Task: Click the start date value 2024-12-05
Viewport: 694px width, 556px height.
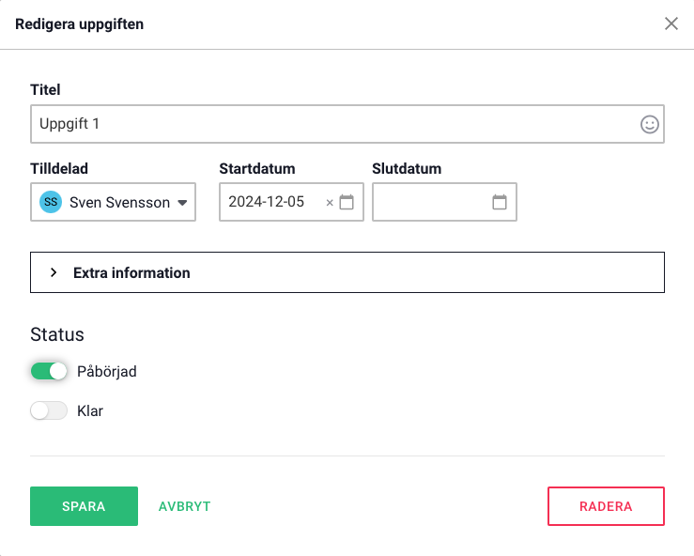Action: [x=272, y=202]
